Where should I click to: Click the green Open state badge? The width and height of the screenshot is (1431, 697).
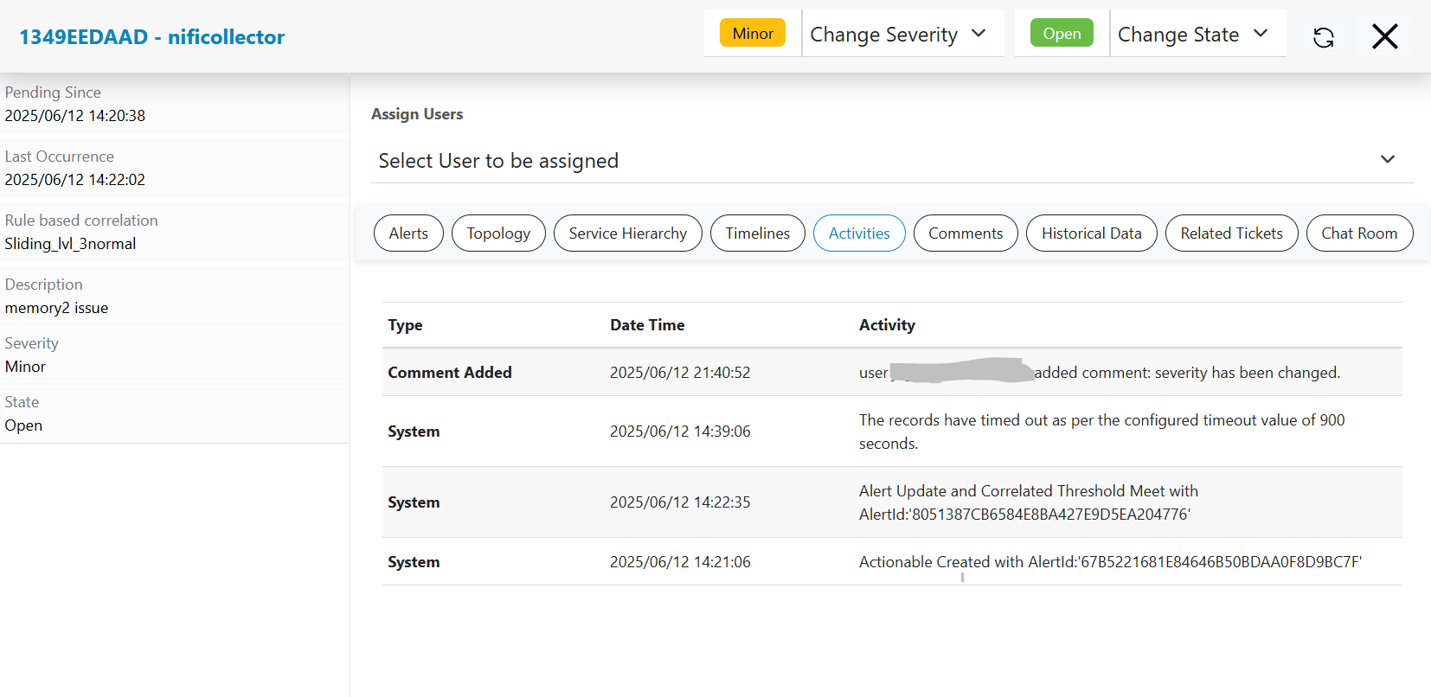click(1062, 34)
